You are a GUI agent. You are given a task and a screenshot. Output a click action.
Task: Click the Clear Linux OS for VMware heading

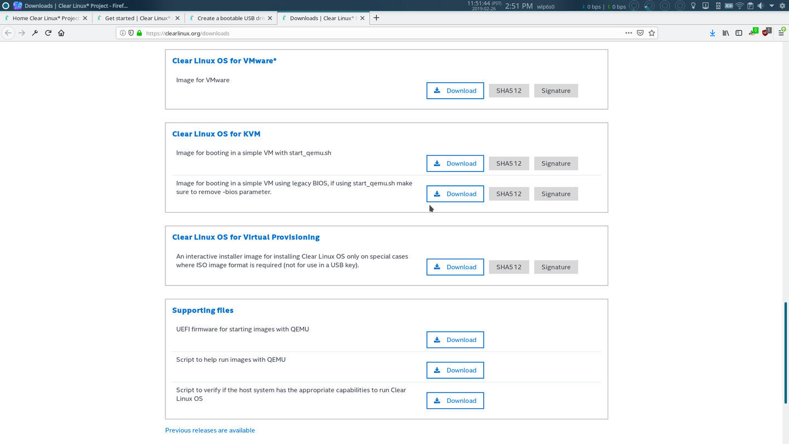(224, 61)
